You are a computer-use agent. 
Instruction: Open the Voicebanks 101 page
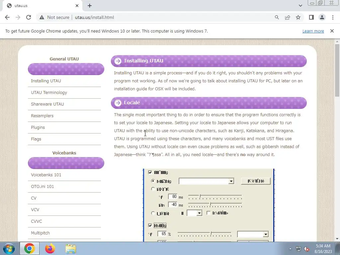pyautogui.click(x=46, y=175)
